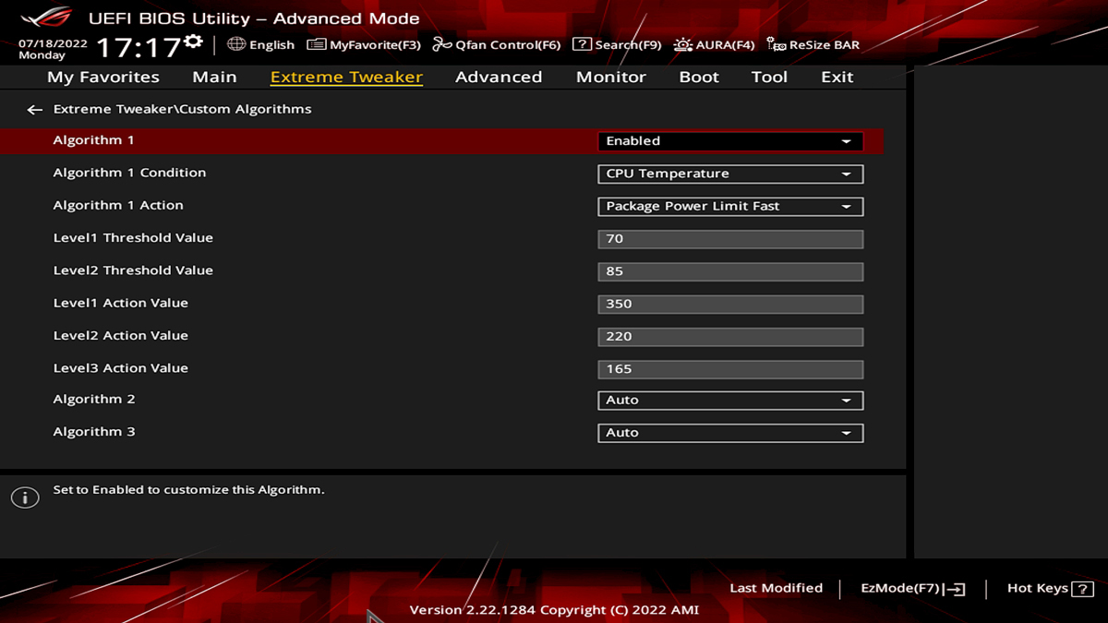Select the Exit tab
Image resolution: width=1108 pixels, height=623 pixels.
click(837, 77)
